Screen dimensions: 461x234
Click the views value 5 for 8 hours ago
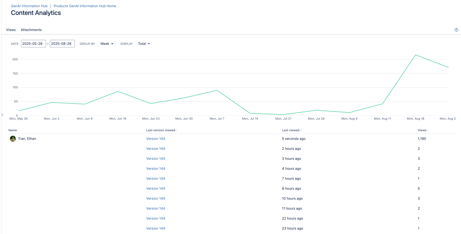point(419,189)
